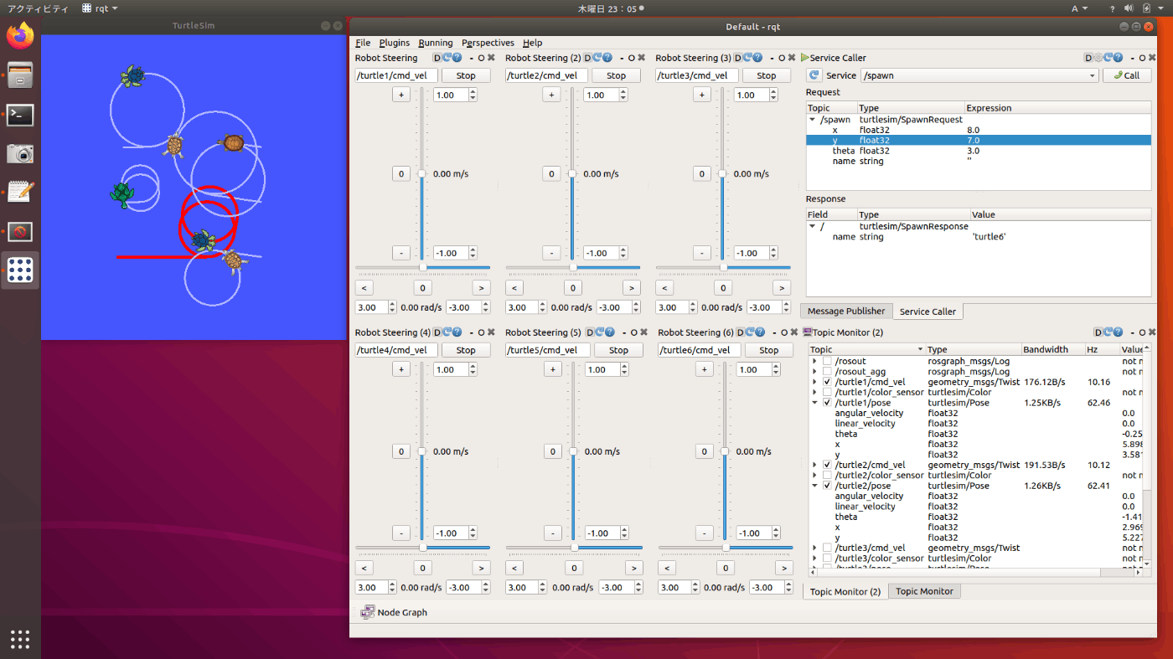Uncheck the /turtle2/cmd_vel topic

point(828,465)
